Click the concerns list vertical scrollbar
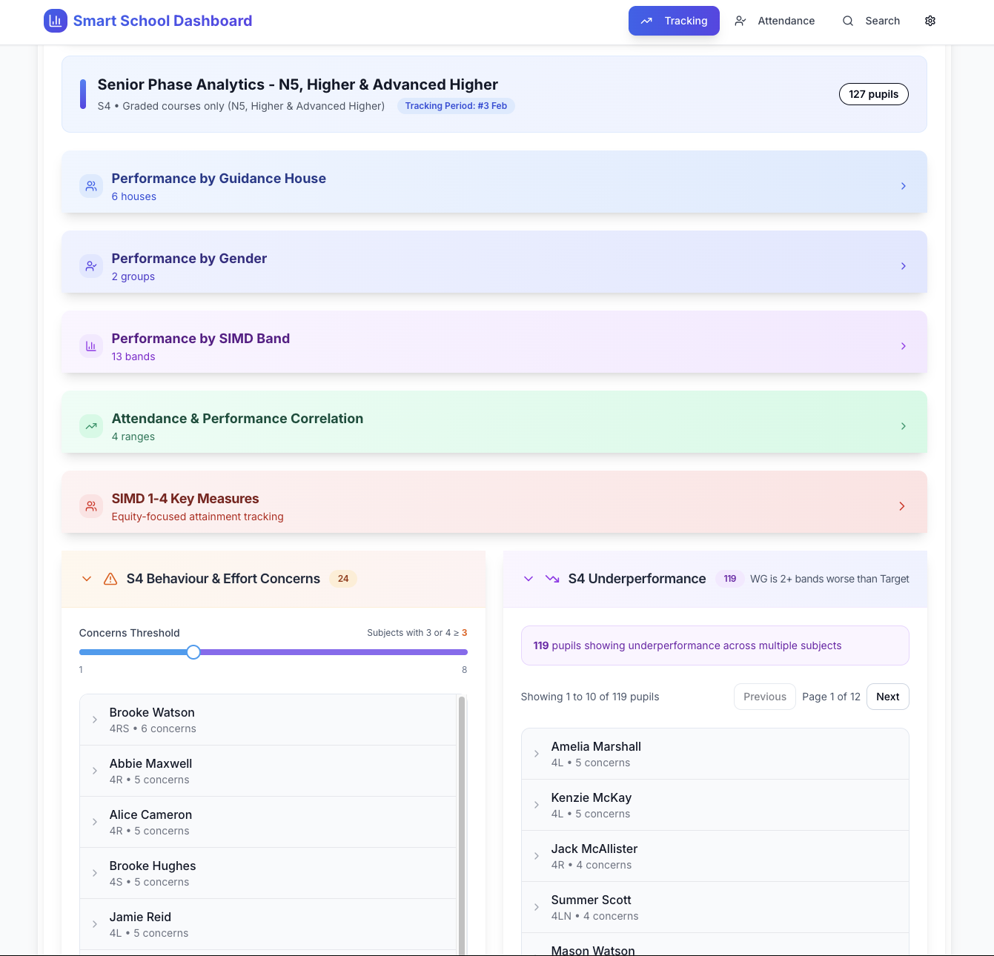Viewport: 994px width, 956px height. [x=462, y=815]
